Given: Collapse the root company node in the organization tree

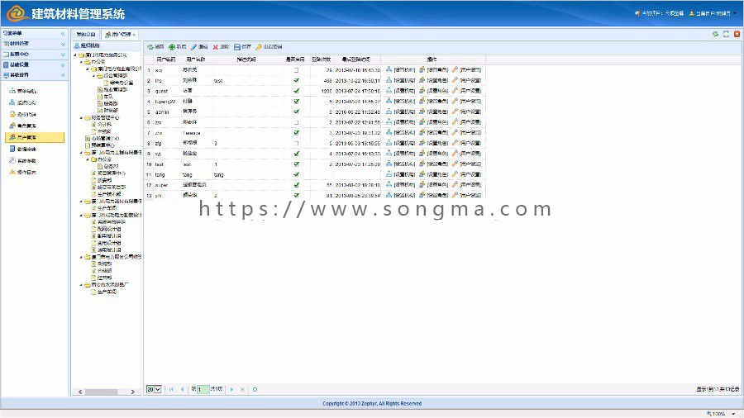Looking at the screenshot, I should 75,55.
